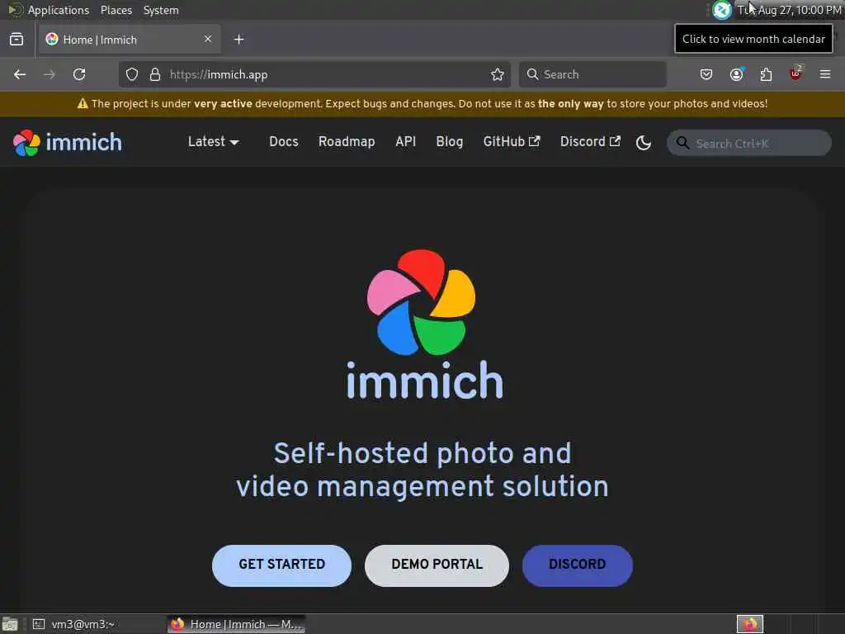Click the GET STARTED button
The image size is (845, 634).
click(282, 565)
